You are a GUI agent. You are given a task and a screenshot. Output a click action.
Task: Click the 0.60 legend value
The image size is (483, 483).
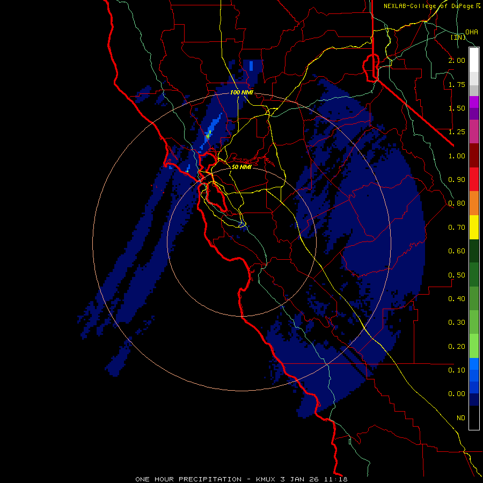point(457,251)
